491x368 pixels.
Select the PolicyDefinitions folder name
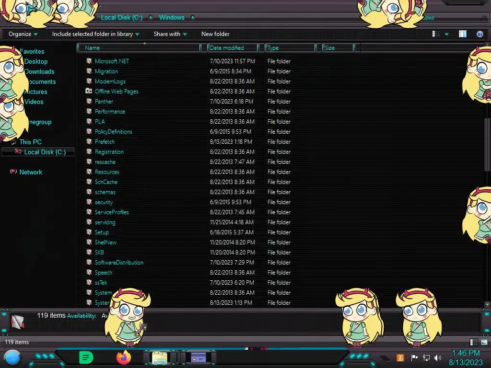(x=113, y=132)
